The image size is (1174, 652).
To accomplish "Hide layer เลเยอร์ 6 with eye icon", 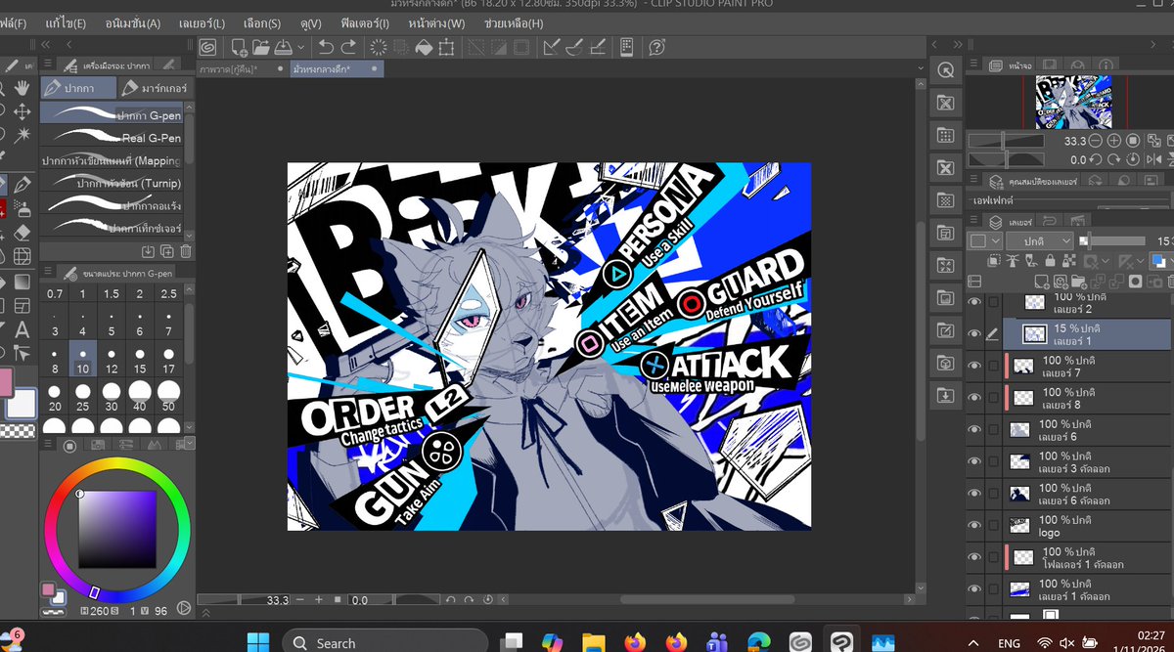I will coord(973,430).
